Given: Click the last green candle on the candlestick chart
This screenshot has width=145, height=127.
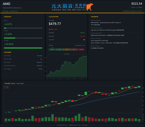Looking at the screenshot, I should click(x=139, y=87).
